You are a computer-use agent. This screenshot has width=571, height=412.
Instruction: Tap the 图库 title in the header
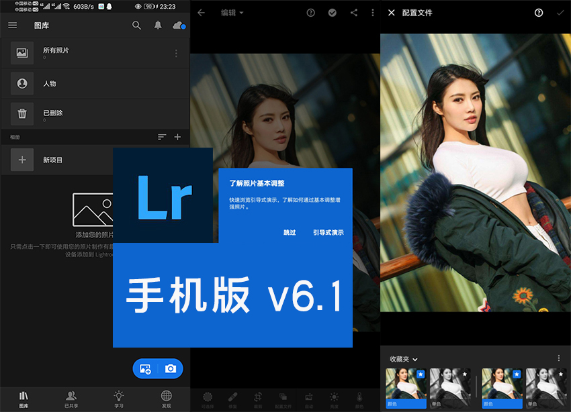(42, 25)
